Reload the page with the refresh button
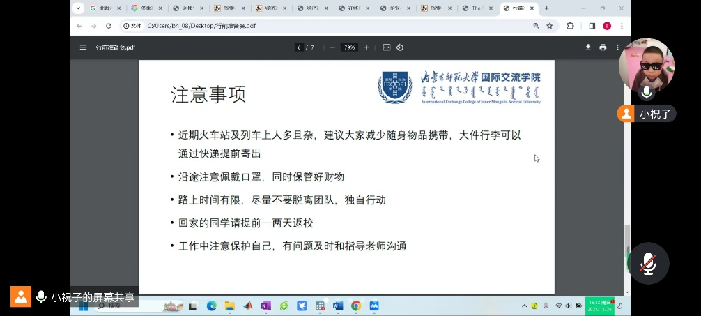This screenshot has width=701, height=316. (x=108, y=26)
